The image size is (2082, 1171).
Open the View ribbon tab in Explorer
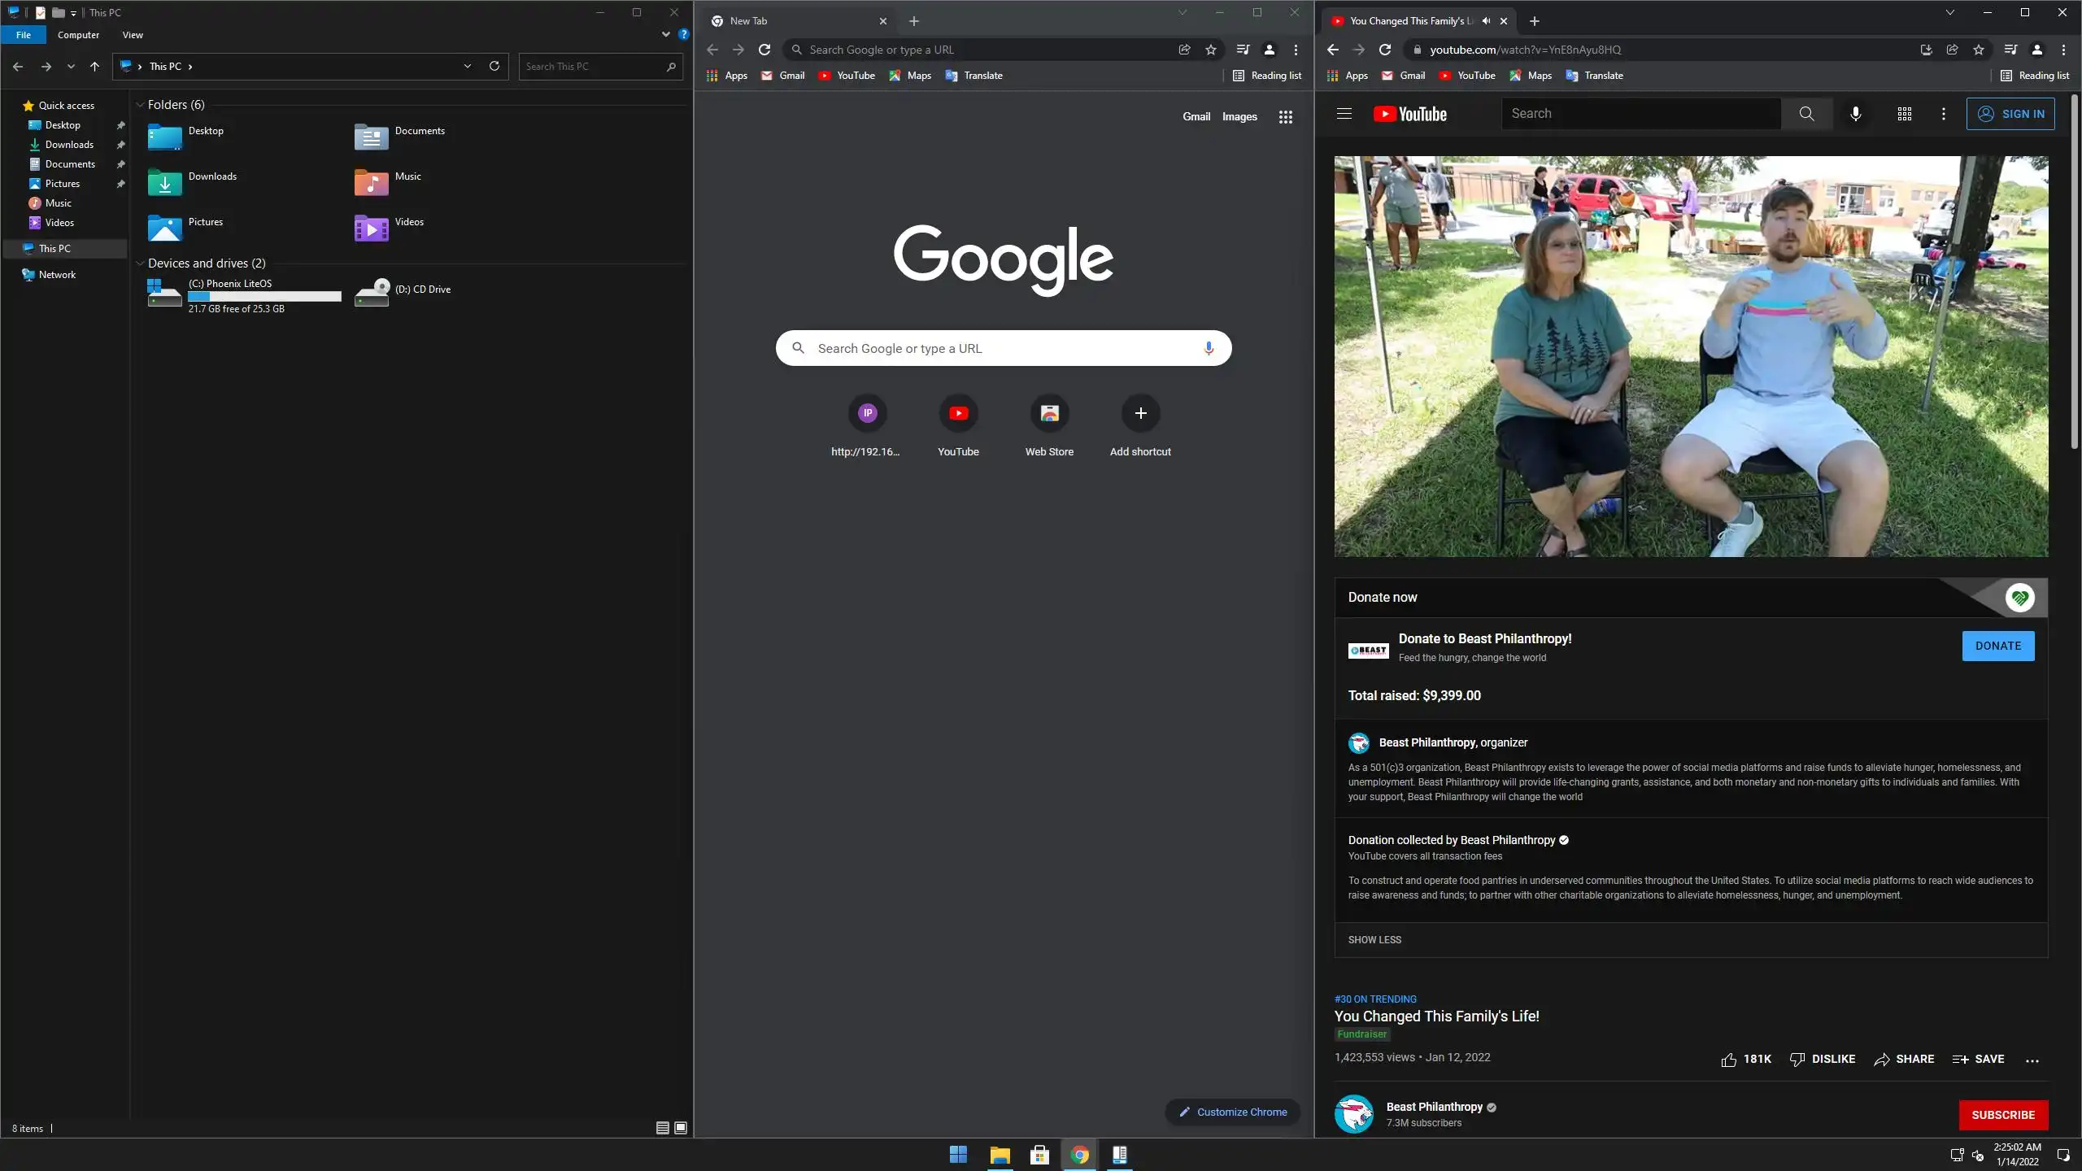(x=133, y=35)
